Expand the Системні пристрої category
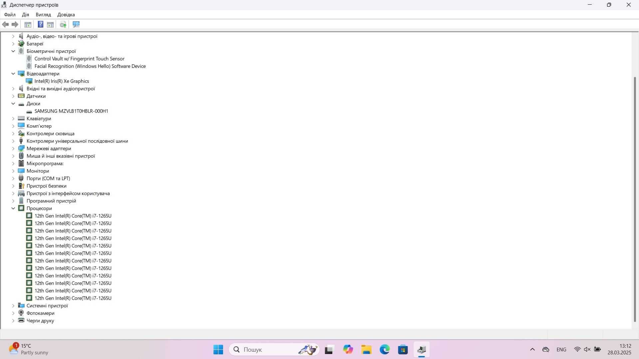The width and height of the screenshot is (639, 359). 13,306
